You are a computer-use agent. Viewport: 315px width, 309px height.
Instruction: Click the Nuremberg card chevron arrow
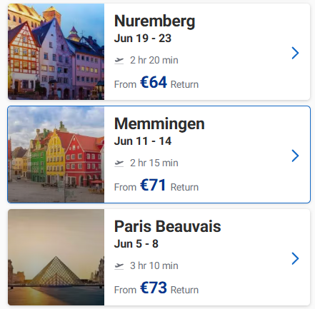pyautogui.click(x=295, y=53)
